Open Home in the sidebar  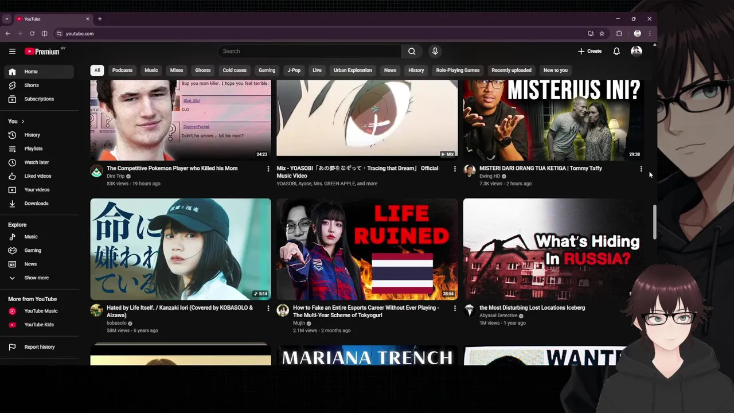point(39,72)
